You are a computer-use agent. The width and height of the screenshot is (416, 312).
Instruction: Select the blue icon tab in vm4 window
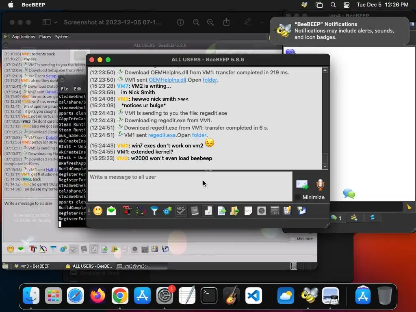point(372,218)
